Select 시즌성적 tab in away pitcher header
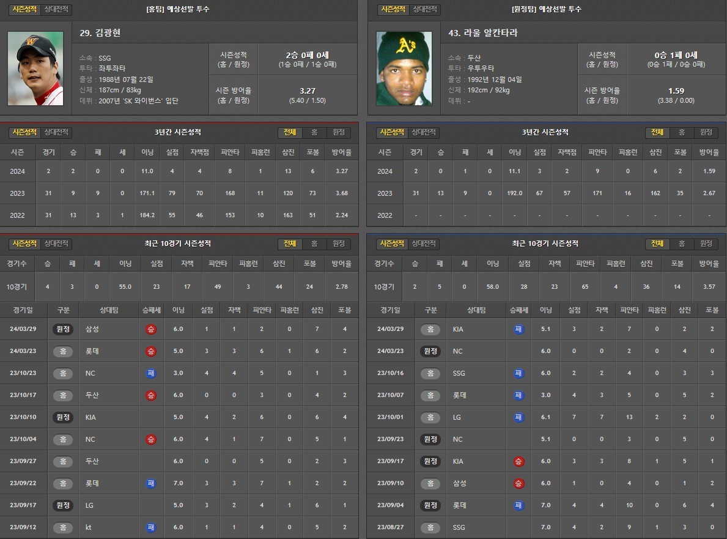 tap(393, 9)
